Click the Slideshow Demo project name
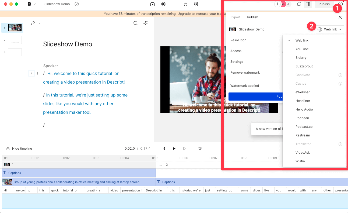The height and width of the screenshot is (213, 348). [57, 4]
